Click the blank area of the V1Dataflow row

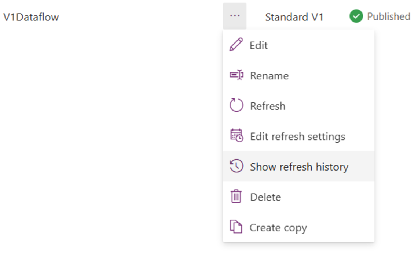pos(139,17)
